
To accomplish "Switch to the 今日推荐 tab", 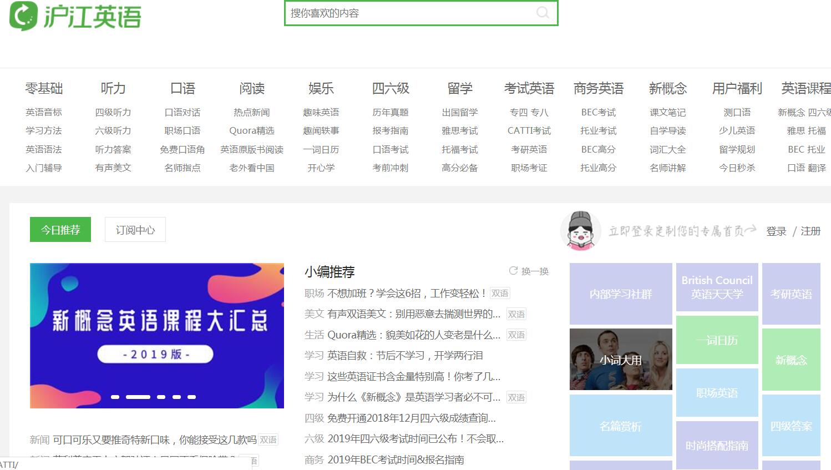I will [60, 229].
